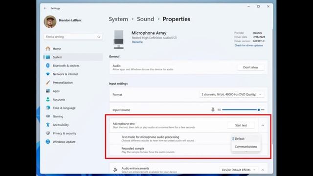Click the Audio enhancements icon
The image size is (313, 176).
point(115,170)
